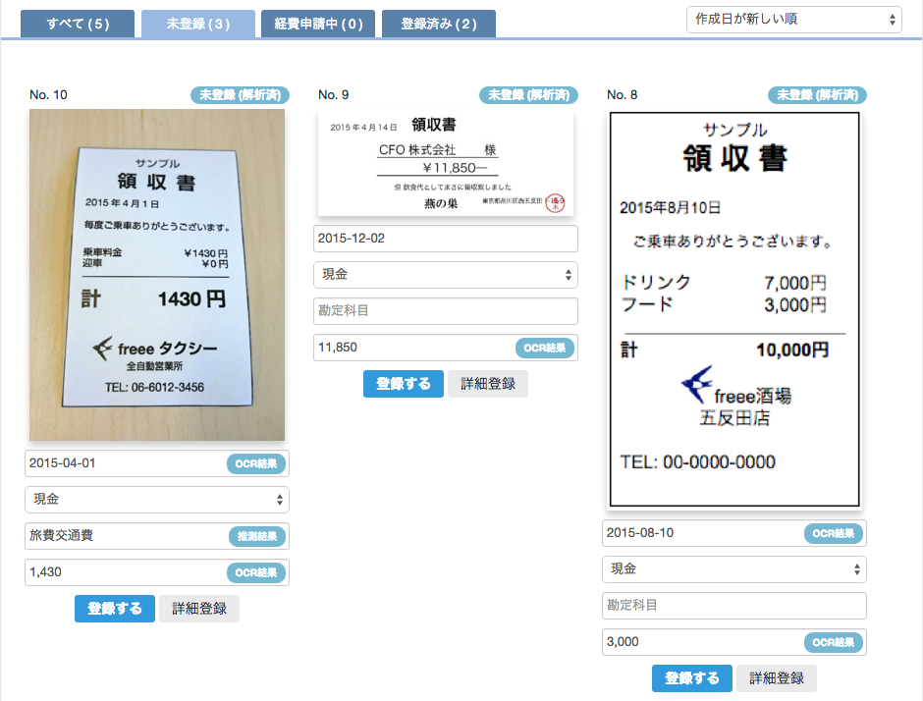923x701 pixels.
Task: Expand the 現金 dropdown for No. 9
Action: (x=446, y=275)
